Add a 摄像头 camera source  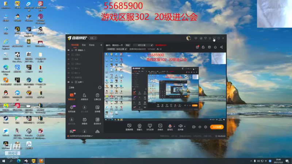tap(139, 127)
